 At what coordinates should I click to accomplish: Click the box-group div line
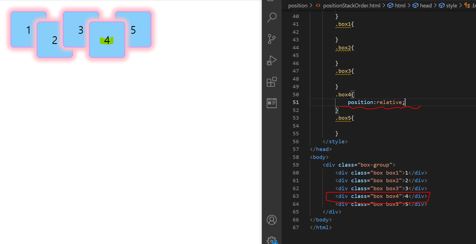tap(359, 165)
